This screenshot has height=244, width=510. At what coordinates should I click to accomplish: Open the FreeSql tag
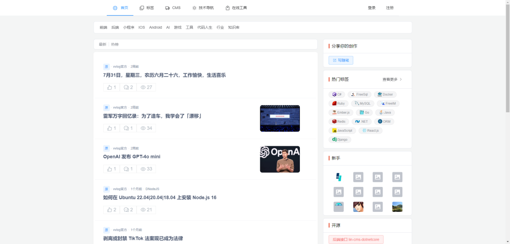359,94
